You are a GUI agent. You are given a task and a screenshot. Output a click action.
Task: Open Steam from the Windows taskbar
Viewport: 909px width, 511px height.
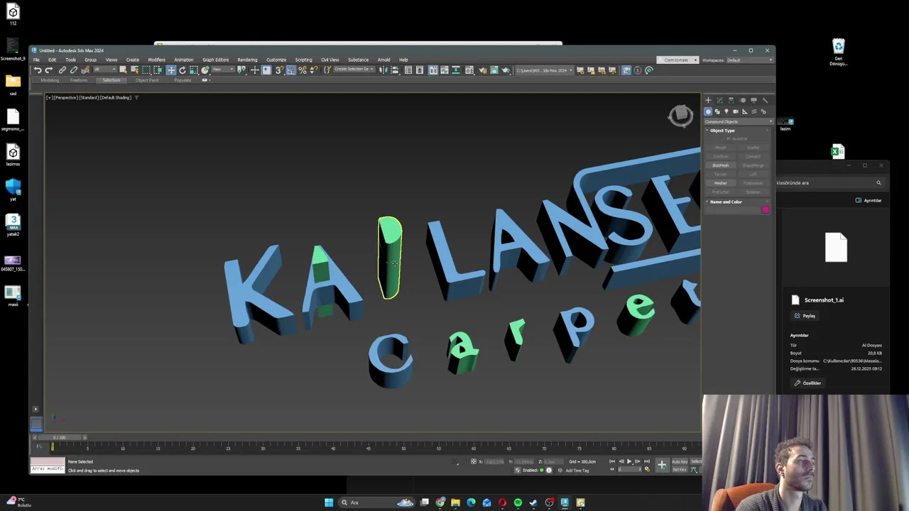pos(533,502)
